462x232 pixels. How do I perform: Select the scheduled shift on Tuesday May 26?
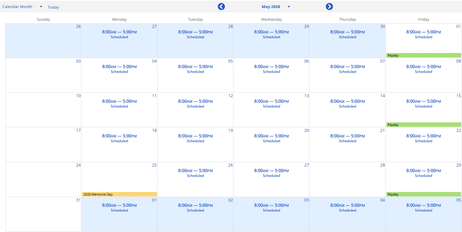195,173
